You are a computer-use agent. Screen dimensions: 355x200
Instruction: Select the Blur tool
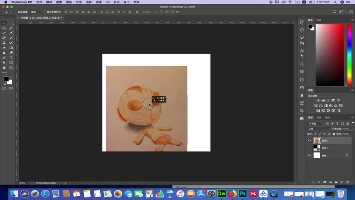point(4,53)
